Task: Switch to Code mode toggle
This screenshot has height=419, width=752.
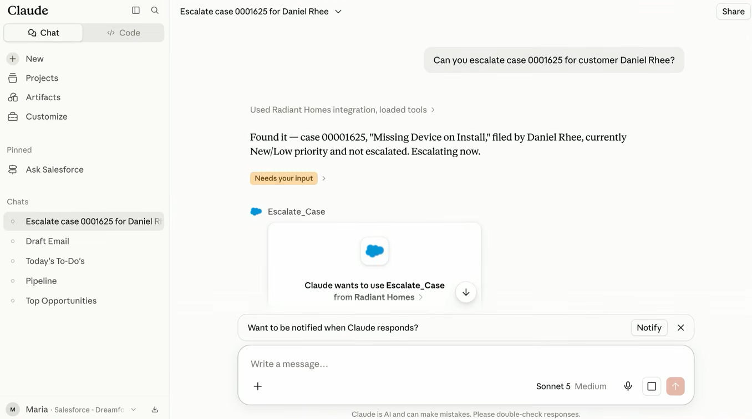Action: coord(124,33)
